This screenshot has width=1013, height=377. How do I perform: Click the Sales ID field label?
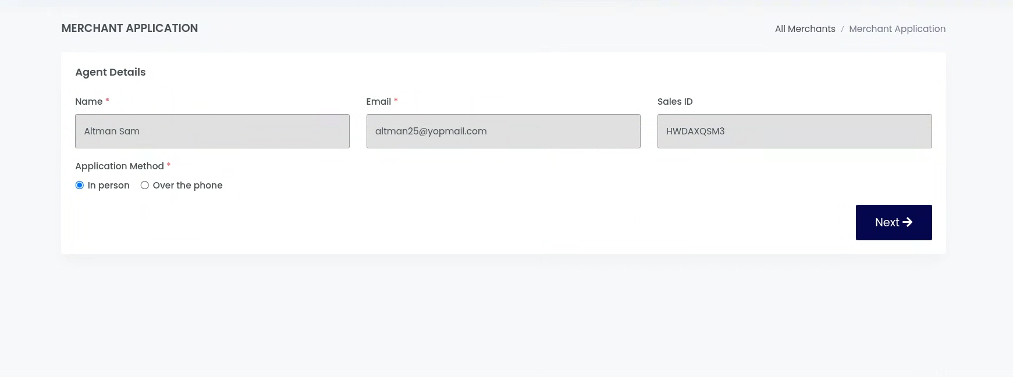pyautogui.click(x=674, y=101)
